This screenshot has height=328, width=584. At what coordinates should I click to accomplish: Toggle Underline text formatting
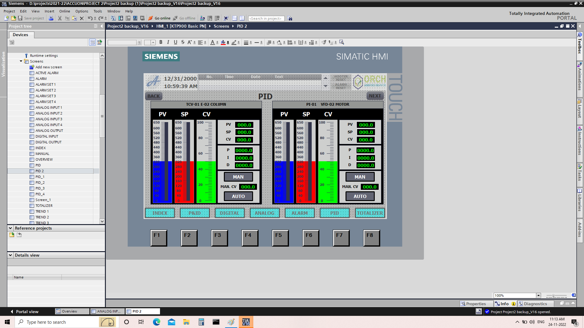point(176,42)
